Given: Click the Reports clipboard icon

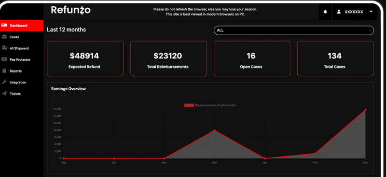Looking at the screenshot, I should [x=4, y=70].
